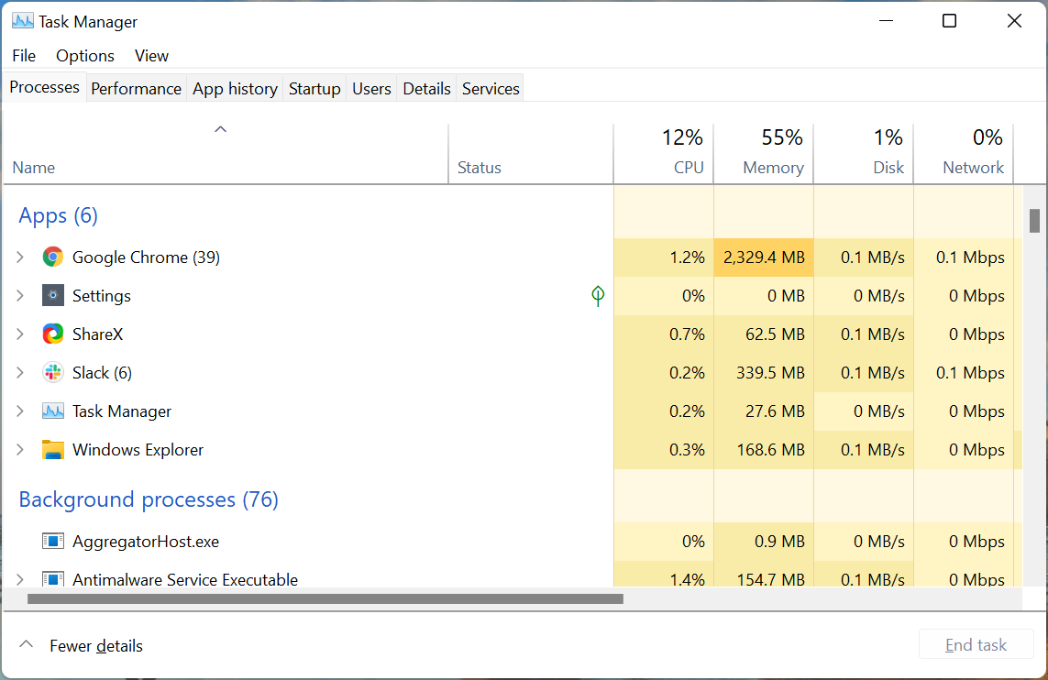Open the View menu
Image resolution: width=1048 pixels, height=680 pixels.
(x=150, y=55)
